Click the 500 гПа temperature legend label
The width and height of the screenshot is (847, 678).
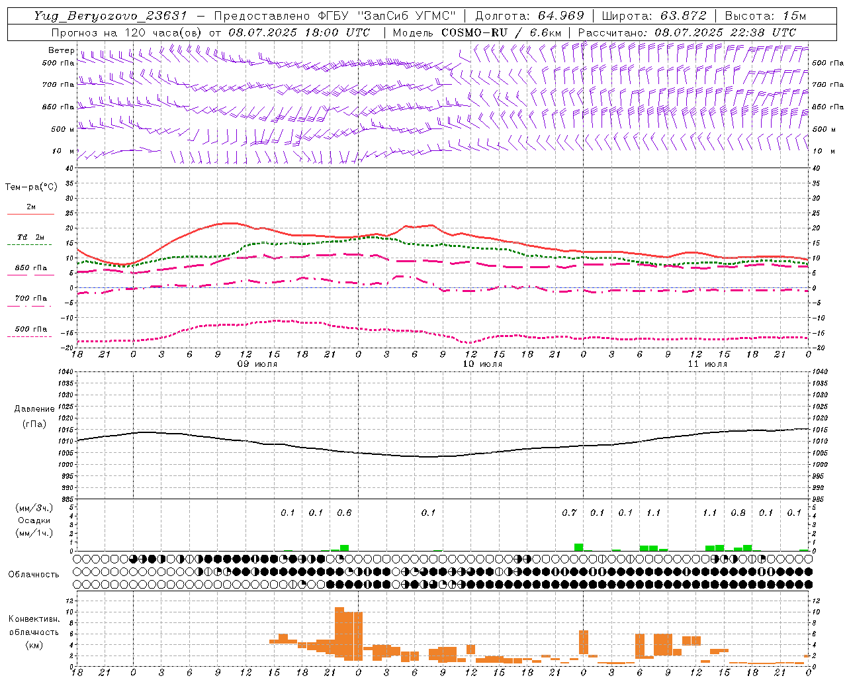coord(31,329)
